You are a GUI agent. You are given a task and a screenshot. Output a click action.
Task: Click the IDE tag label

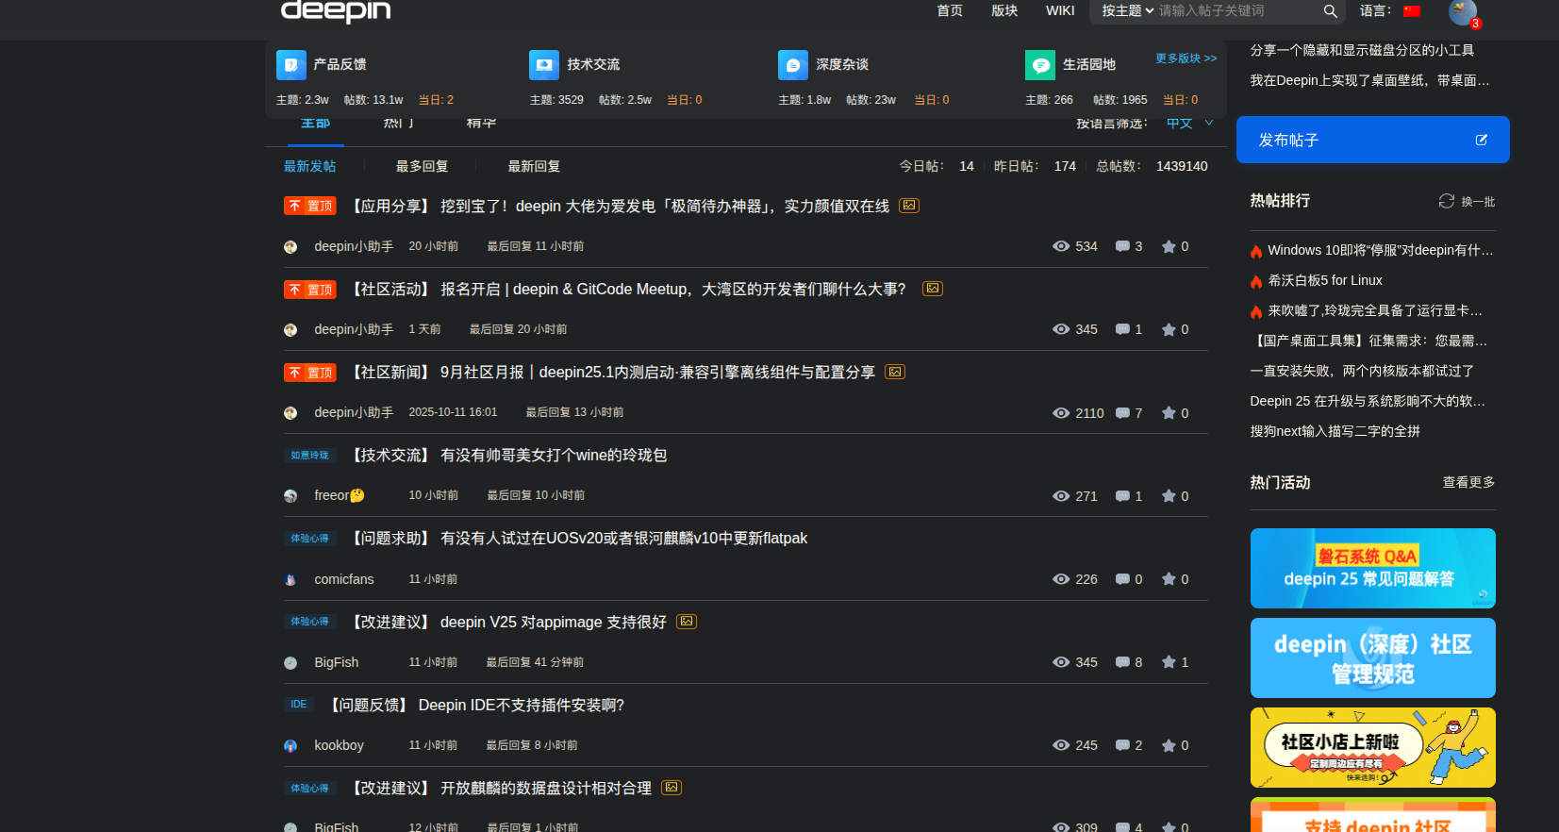point(298,705)
